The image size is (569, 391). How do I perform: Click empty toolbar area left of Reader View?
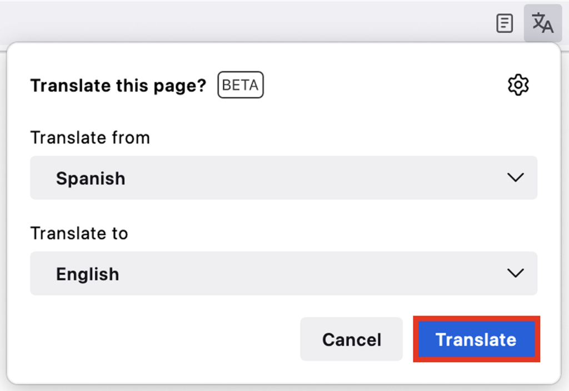(278, 23)
